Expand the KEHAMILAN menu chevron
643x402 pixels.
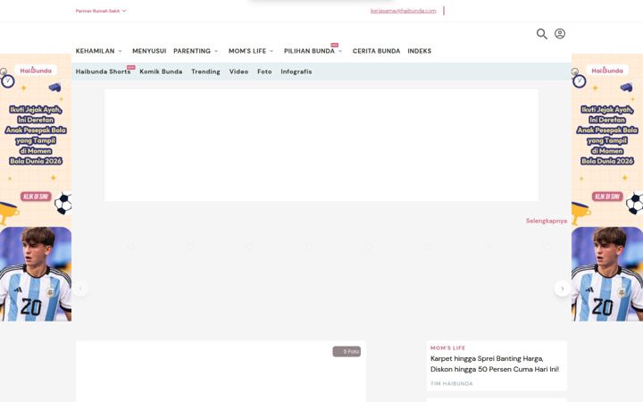[x=120, y=51]
